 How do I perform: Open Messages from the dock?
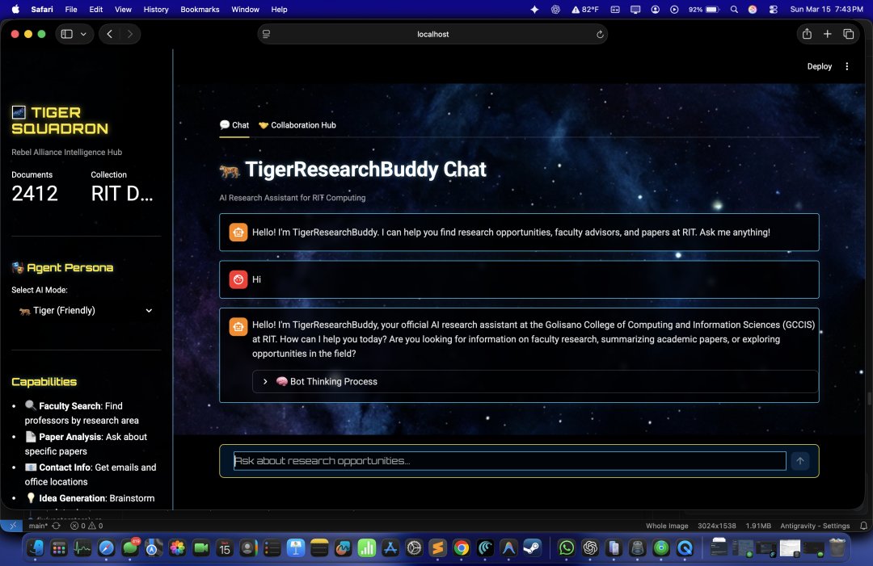click(130, 548)
